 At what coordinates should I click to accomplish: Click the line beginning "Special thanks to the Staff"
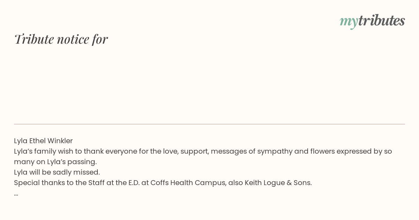pyautogui.click(x=163, y=183)
